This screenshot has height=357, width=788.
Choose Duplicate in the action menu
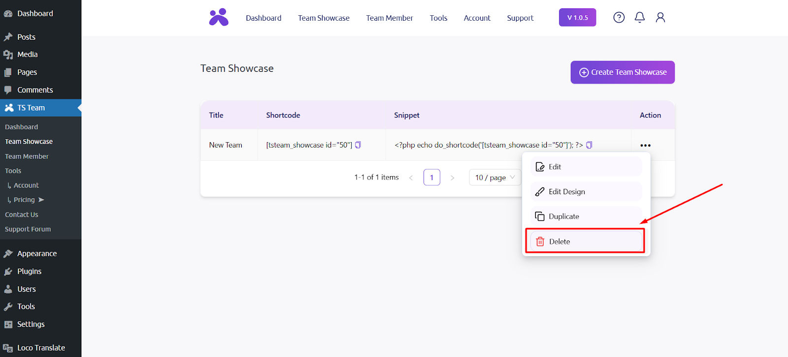[x=563, y=216]
